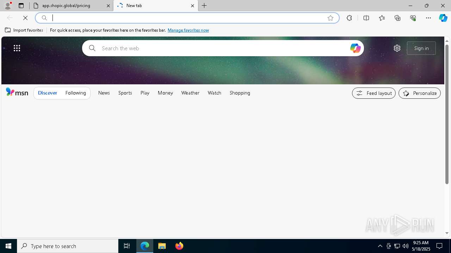
Task: Click the Edge taskbar icon
Action: 145,246
